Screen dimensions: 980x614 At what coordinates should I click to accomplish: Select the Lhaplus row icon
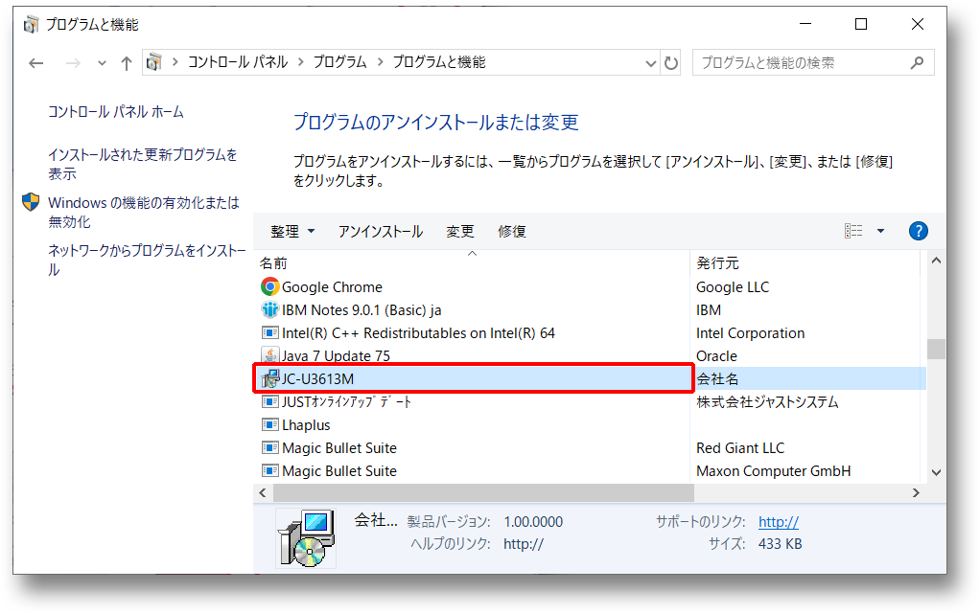coord(270,424)
